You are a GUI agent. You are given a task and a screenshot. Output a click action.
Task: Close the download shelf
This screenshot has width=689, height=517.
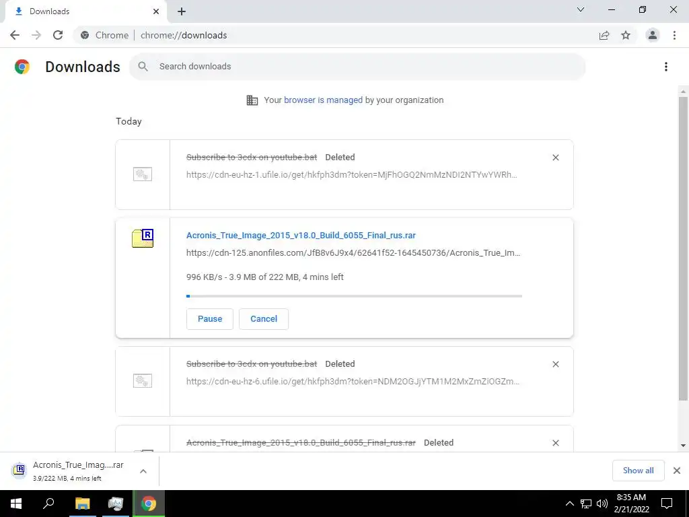coord(677,471)
